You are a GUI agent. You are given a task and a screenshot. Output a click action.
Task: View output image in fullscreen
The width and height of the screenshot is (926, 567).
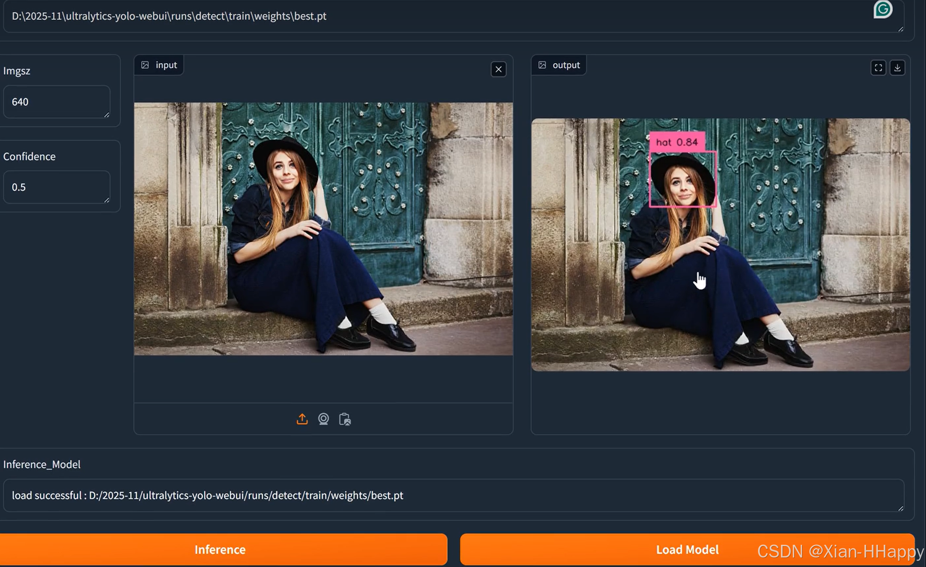[878, 68]
